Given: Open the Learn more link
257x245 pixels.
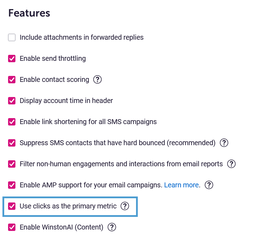Looking at the screenshot, I should pyautogui.click(x=181, y=185).
